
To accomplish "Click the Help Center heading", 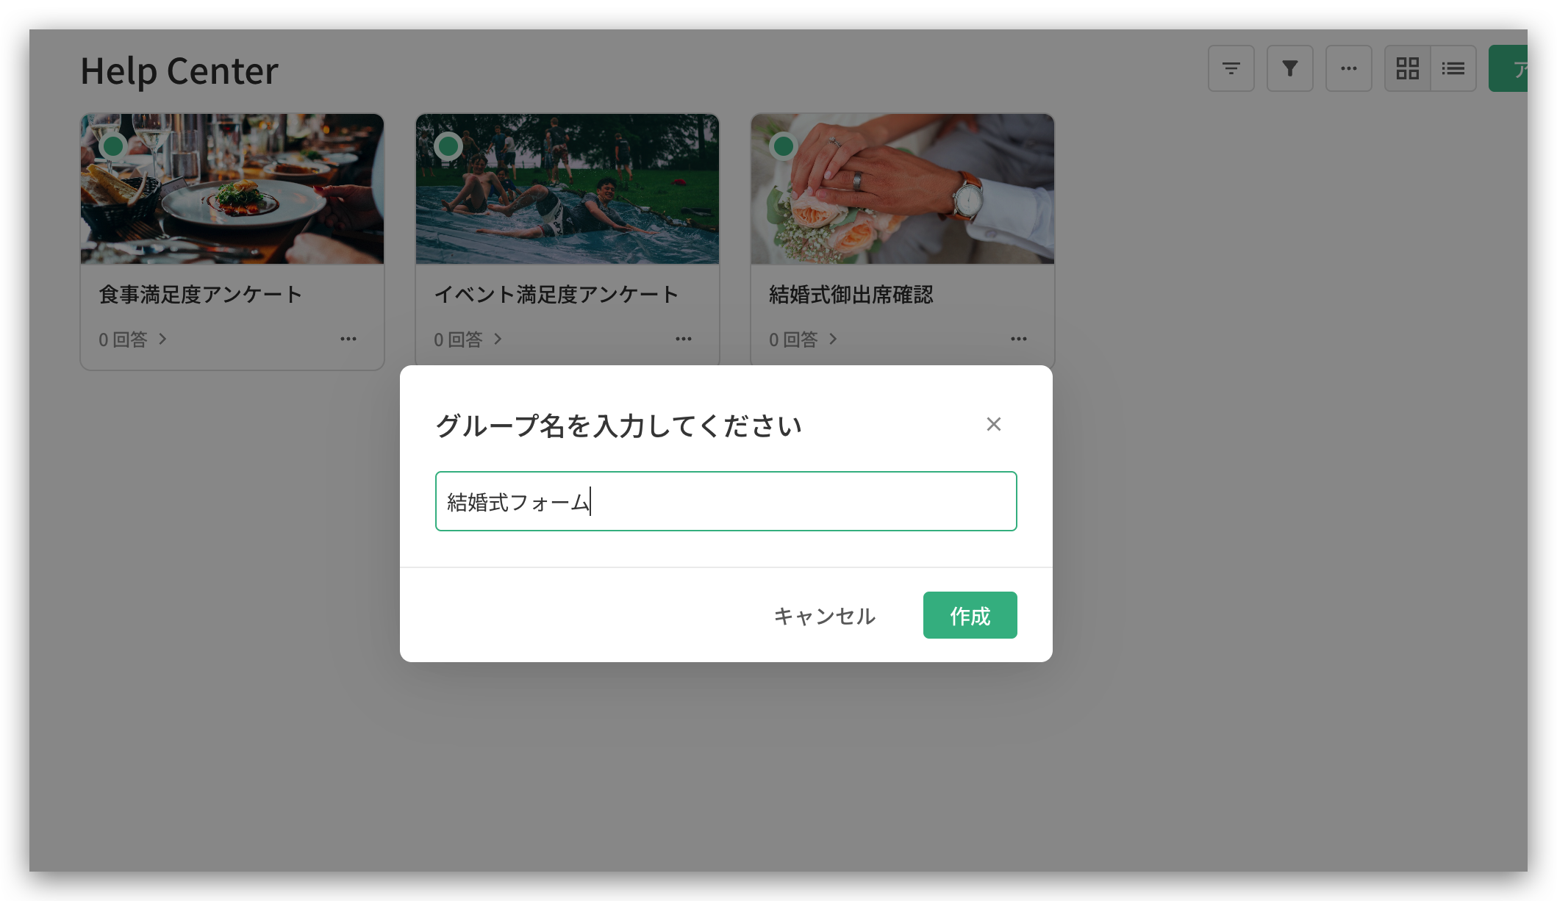I will tap(179, 71).
